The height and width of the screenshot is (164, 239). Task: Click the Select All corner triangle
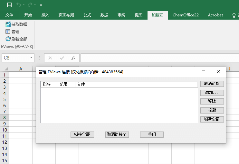[6, 69]
